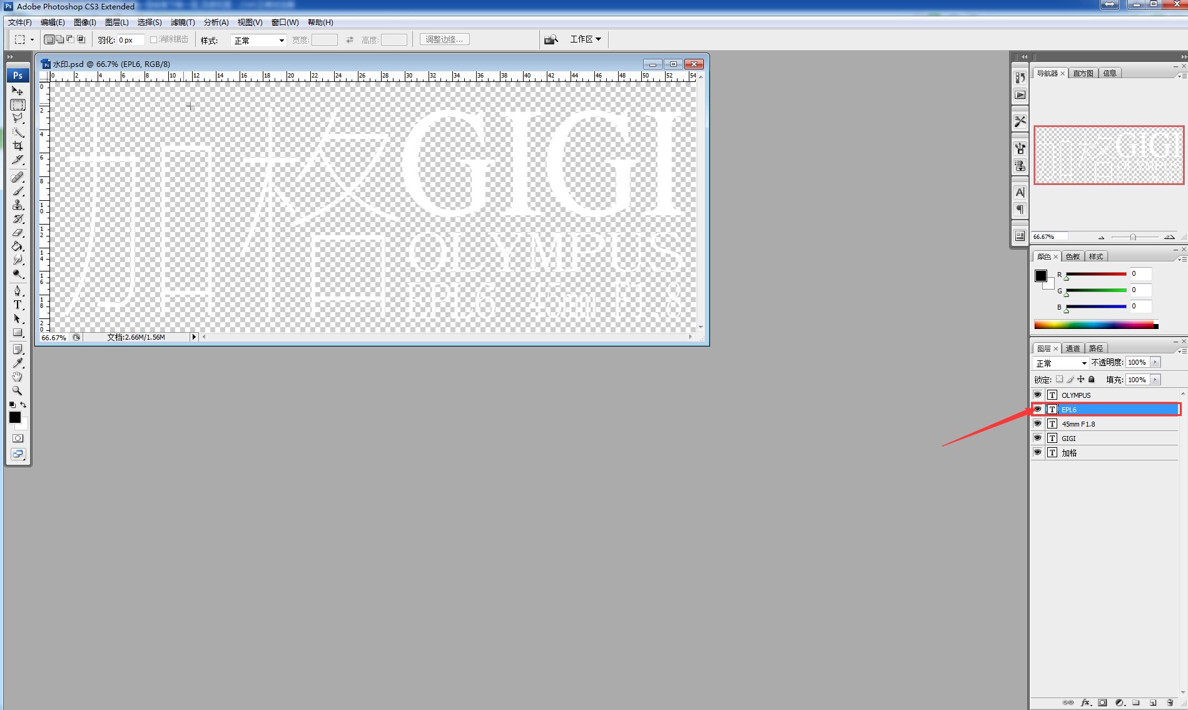Viewport: 1188px width, 710px height.
Task: Switch to the 色板 tab
Action: [1073, 256]
